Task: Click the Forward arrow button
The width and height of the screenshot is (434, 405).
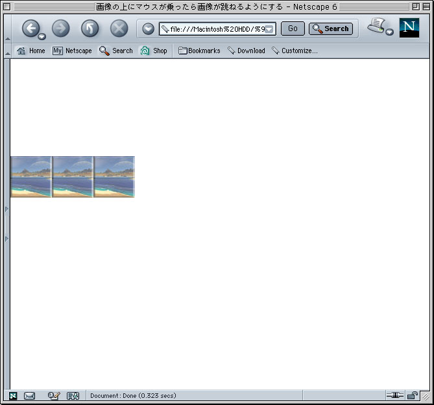Action: coord(60,29)
